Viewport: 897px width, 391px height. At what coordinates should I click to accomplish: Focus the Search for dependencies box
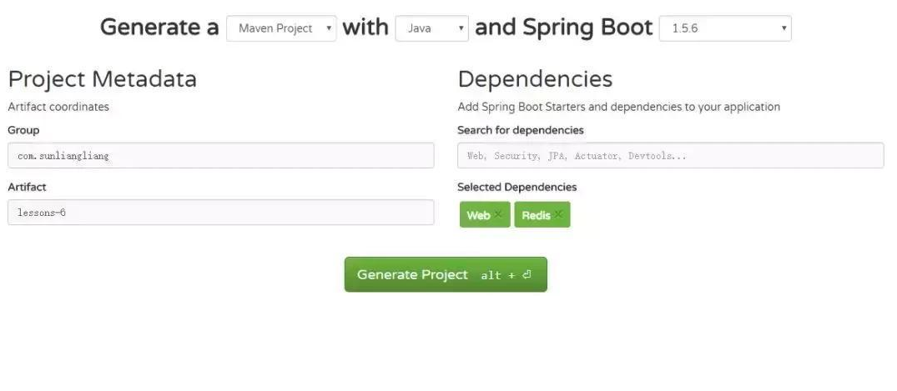click(670, 156)
